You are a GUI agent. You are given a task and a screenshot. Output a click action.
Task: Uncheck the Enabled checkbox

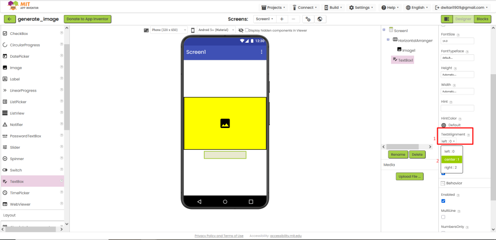pyautogui.click(x=443, y=201)
